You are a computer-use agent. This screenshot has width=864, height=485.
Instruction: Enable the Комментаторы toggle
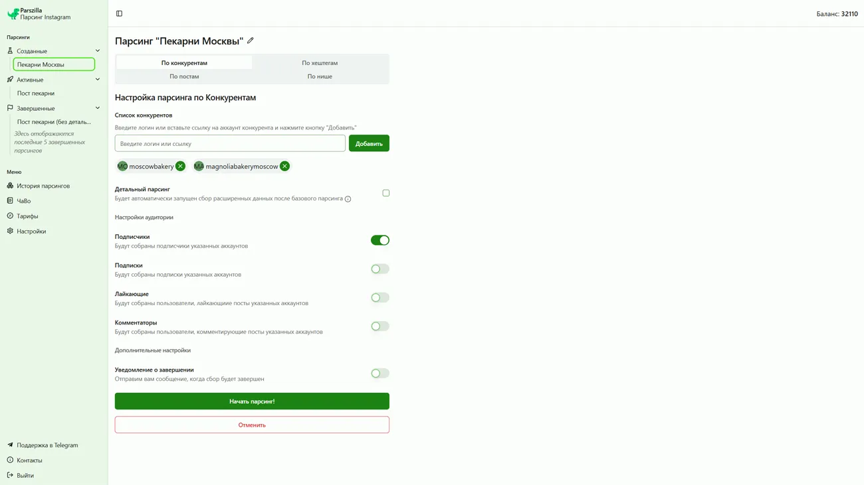pos(379,326)
